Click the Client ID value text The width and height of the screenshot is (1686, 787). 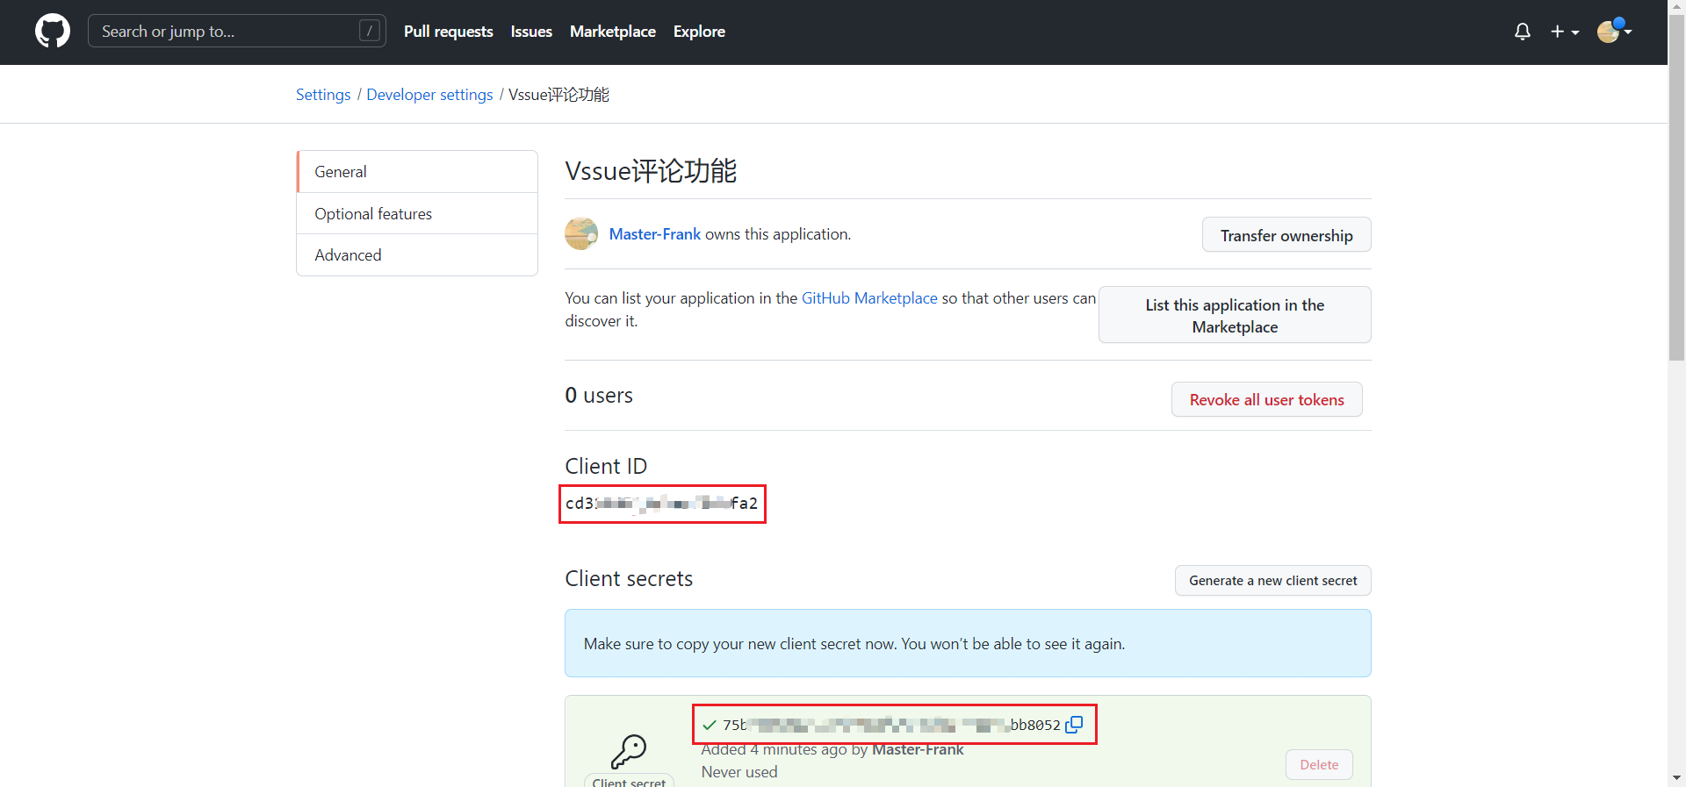661,504
